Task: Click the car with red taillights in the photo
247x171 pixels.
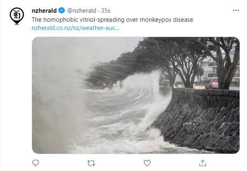Action: click(x=212, y=83)
